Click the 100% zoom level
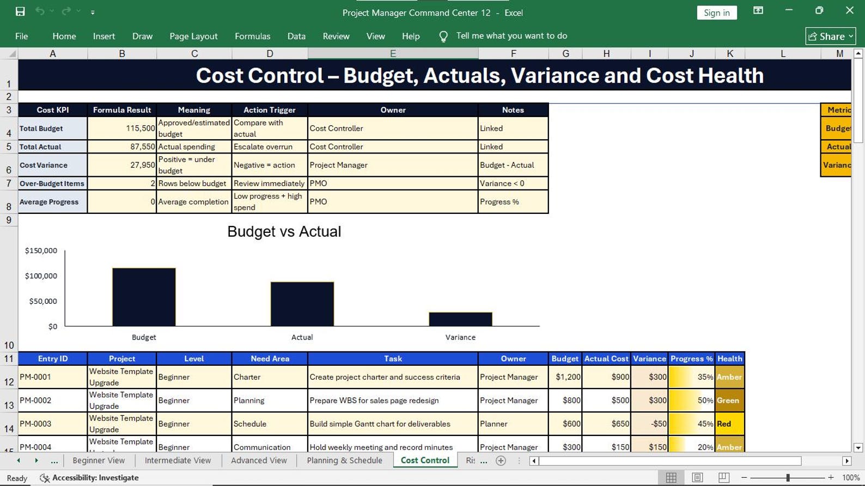Viewport: 865px width, 486px height. coord(850,477)
